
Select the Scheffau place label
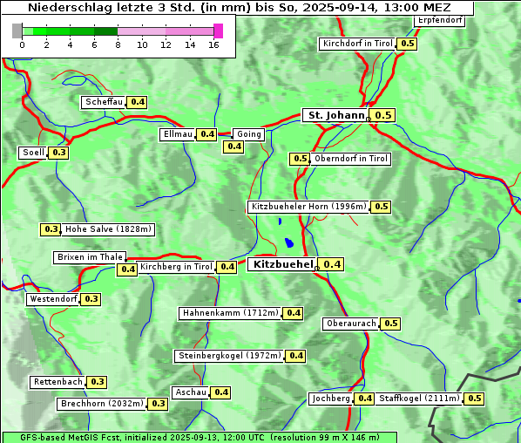coord(104,102)
